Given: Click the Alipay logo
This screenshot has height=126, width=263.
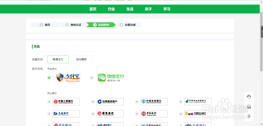Looking at the screenshot, I should point(68,78).
